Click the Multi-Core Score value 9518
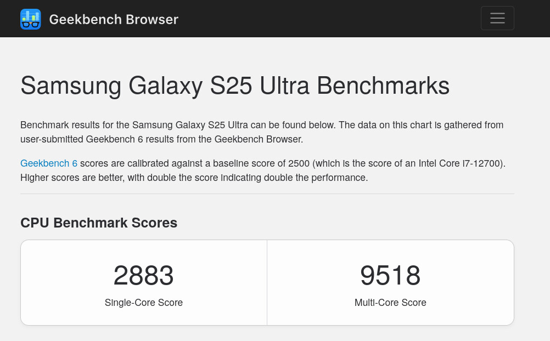This screenshot has width=550, height=341. pyautogui.click(x=390, y=275)
